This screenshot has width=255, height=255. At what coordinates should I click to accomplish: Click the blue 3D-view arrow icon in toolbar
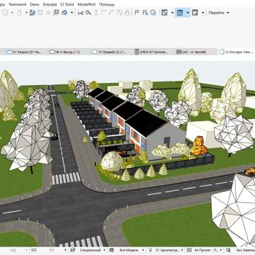coord(64,13)
